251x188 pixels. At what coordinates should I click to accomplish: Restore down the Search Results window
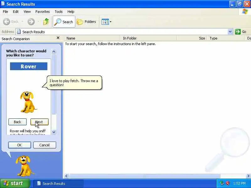point(240,4)
